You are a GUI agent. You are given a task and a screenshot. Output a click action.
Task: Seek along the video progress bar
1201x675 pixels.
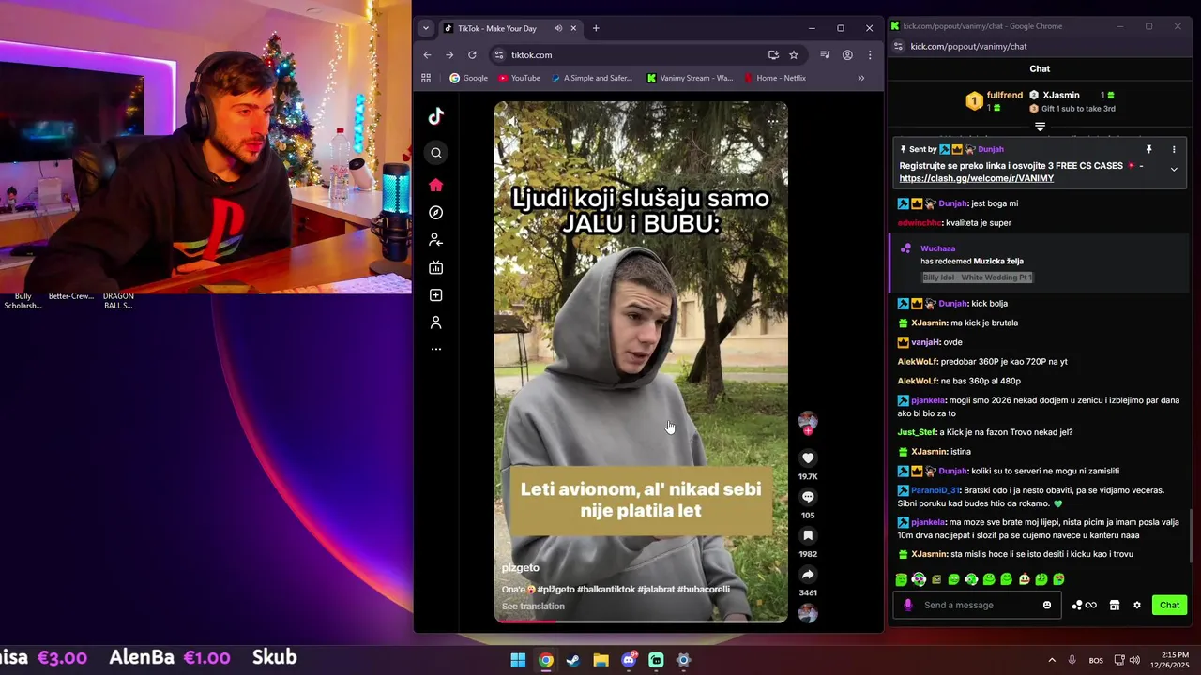tap(641, 621)
